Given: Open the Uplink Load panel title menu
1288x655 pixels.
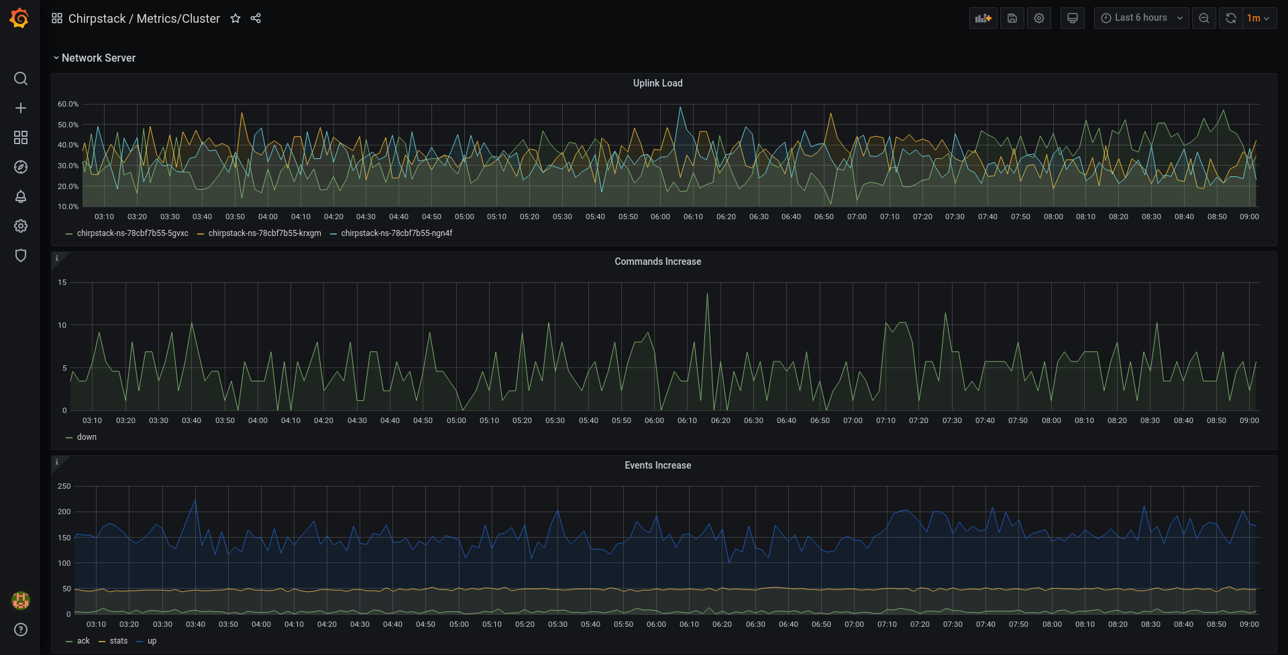Looking at the screenshot, I should [x=658, y=83].
